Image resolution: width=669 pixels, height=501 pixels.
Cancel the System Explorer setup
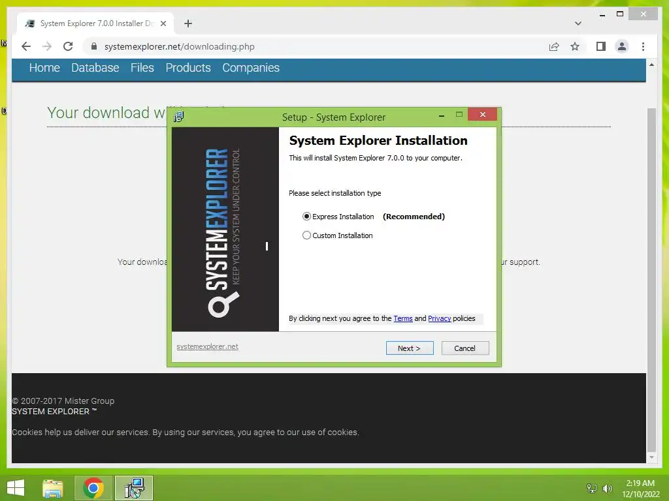click(x=465, y=348)
